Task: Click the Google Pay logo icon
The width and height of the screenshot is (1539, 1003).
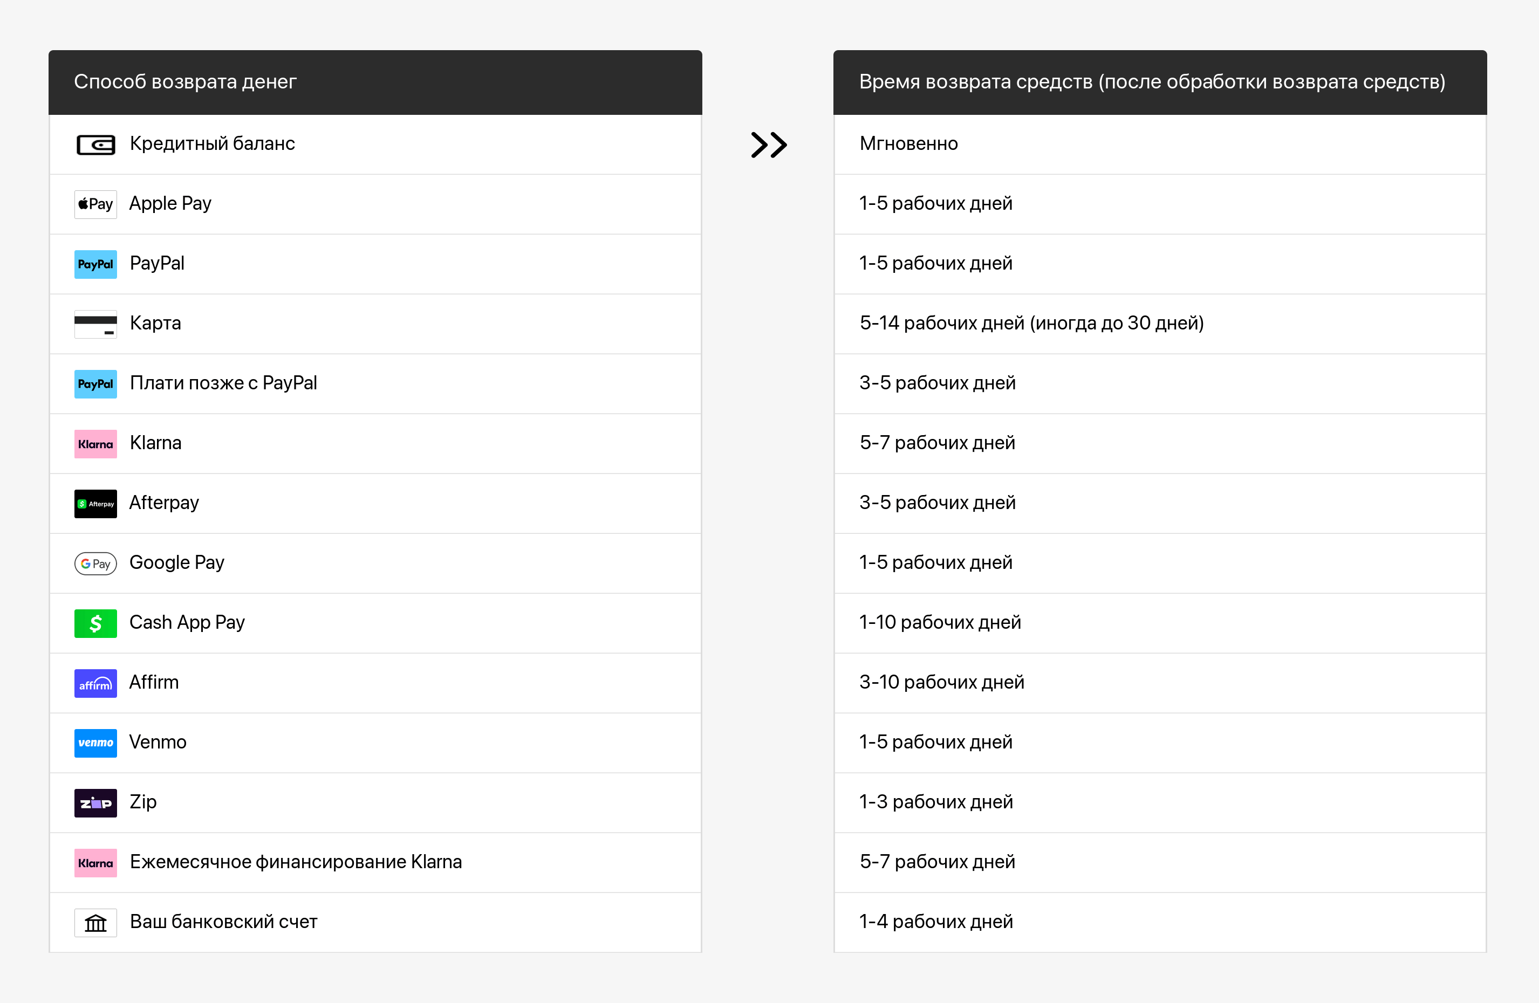Action: (x=95, y=564)
